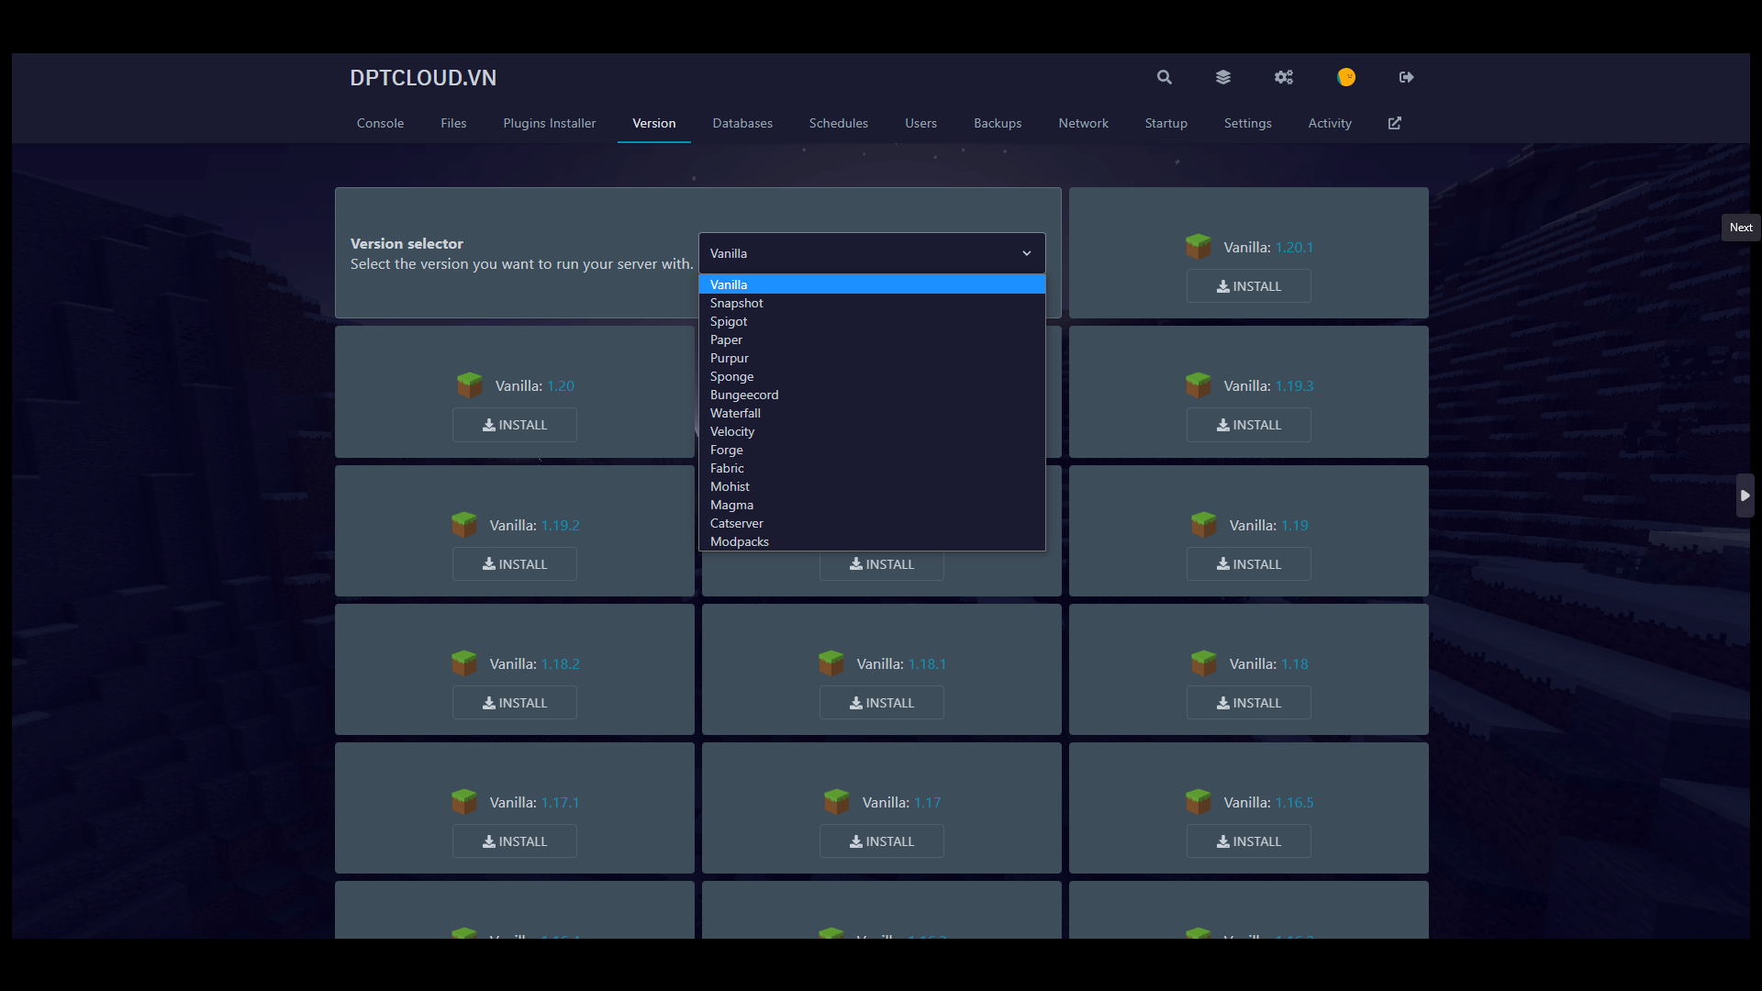Open the servers layers icon
Viewport: 1762px width, 991px height.
pyautogui.click(x=1223, y=77)
